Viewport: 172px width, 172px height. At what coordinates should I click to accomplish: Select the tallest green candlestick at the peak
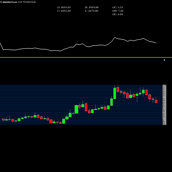point(115,93)
